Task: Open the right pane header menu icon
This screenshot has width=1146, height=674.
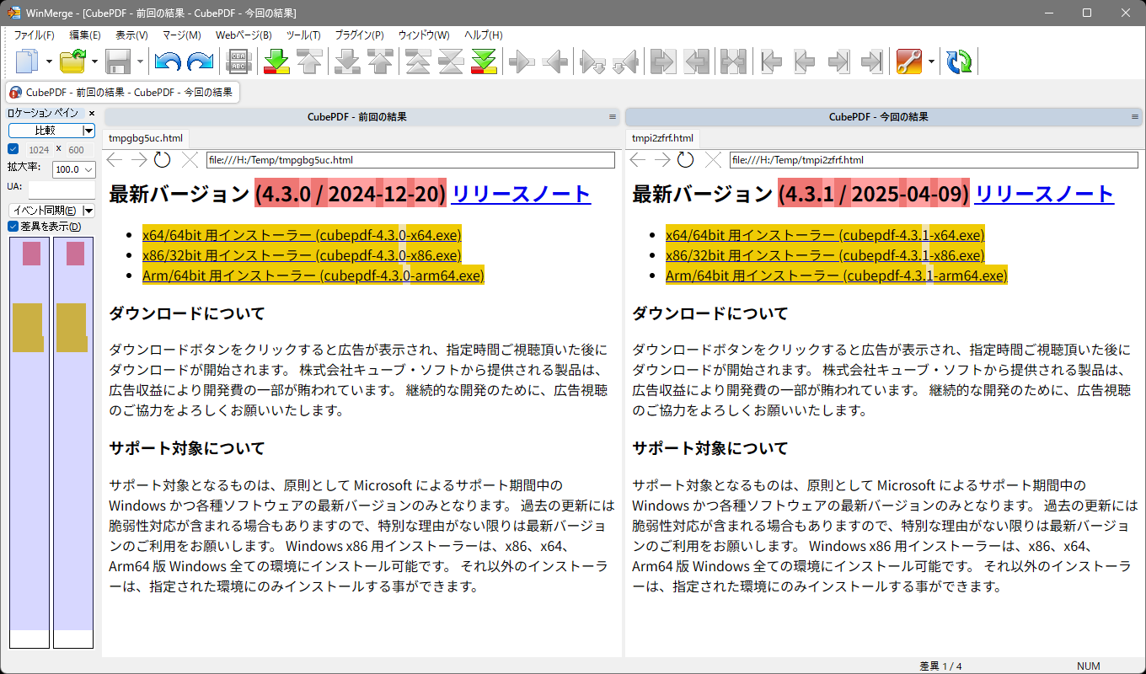Action: click(x=1135, y=117)
